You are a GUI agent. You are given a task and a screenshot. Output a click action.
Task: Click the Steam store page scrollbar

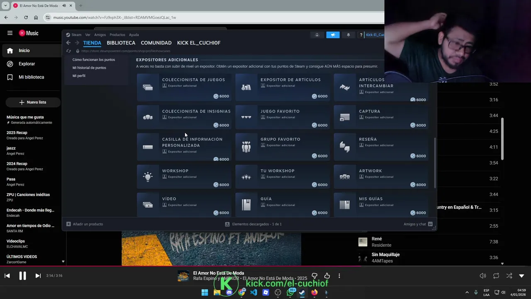click(435, 163)
